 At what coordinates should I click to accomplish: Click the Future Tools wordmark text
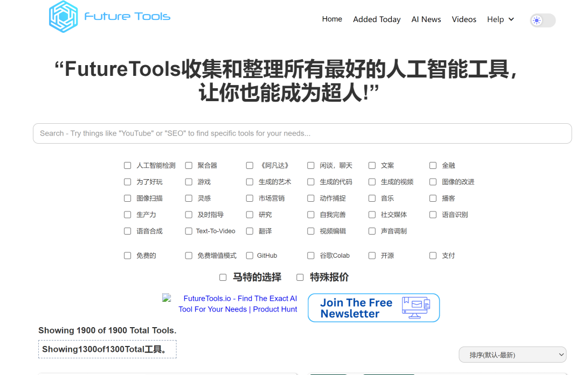(x=127, y=16)
